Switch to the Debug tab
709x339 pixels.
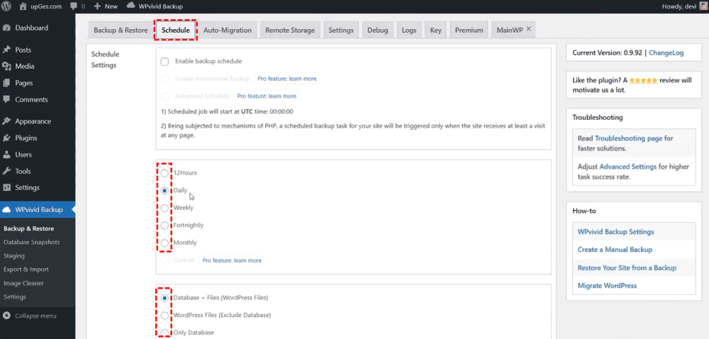tap(378, 30)
